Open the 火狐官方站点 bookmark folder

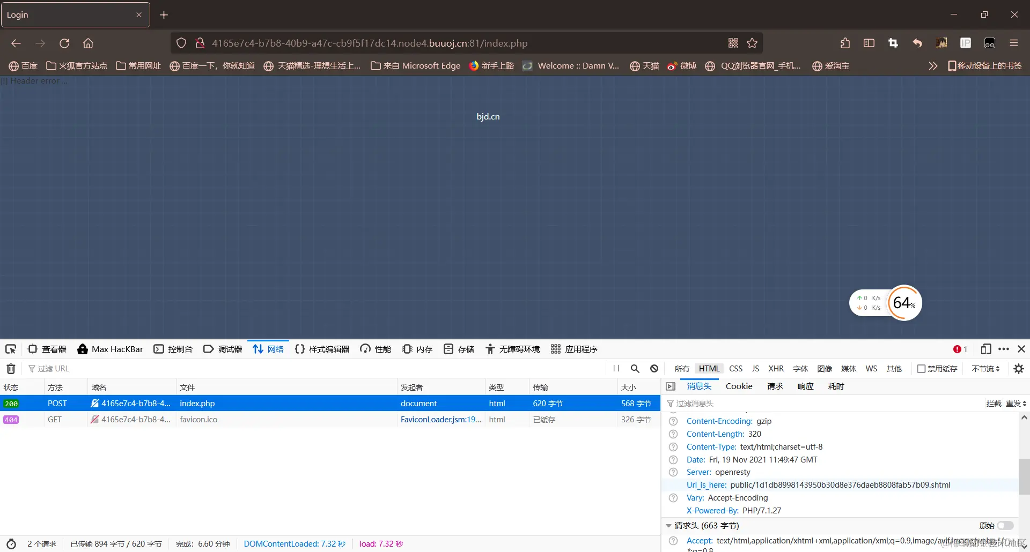click(77, 66)
